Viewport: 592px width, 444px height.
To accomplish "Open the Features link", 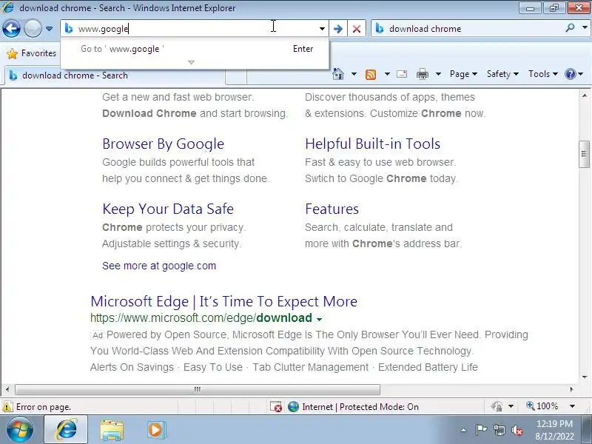I will [x=332, y=209].
